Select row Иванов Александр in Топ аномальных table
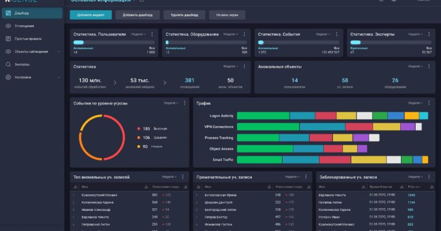This screenshot has width=441, height=231. pos(129,210)
